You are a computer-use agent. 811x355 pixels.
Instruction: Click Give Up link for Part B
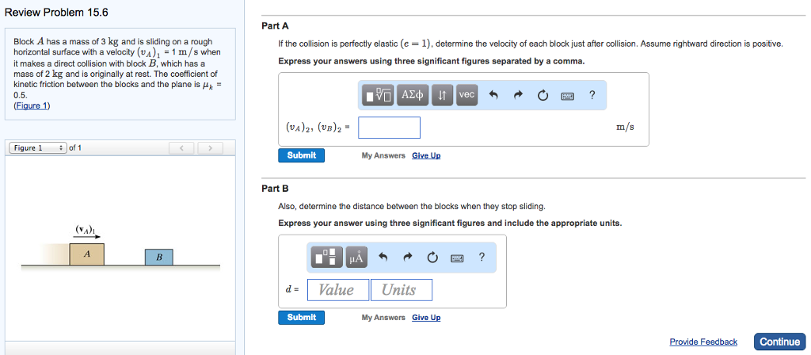coord(426,318)
